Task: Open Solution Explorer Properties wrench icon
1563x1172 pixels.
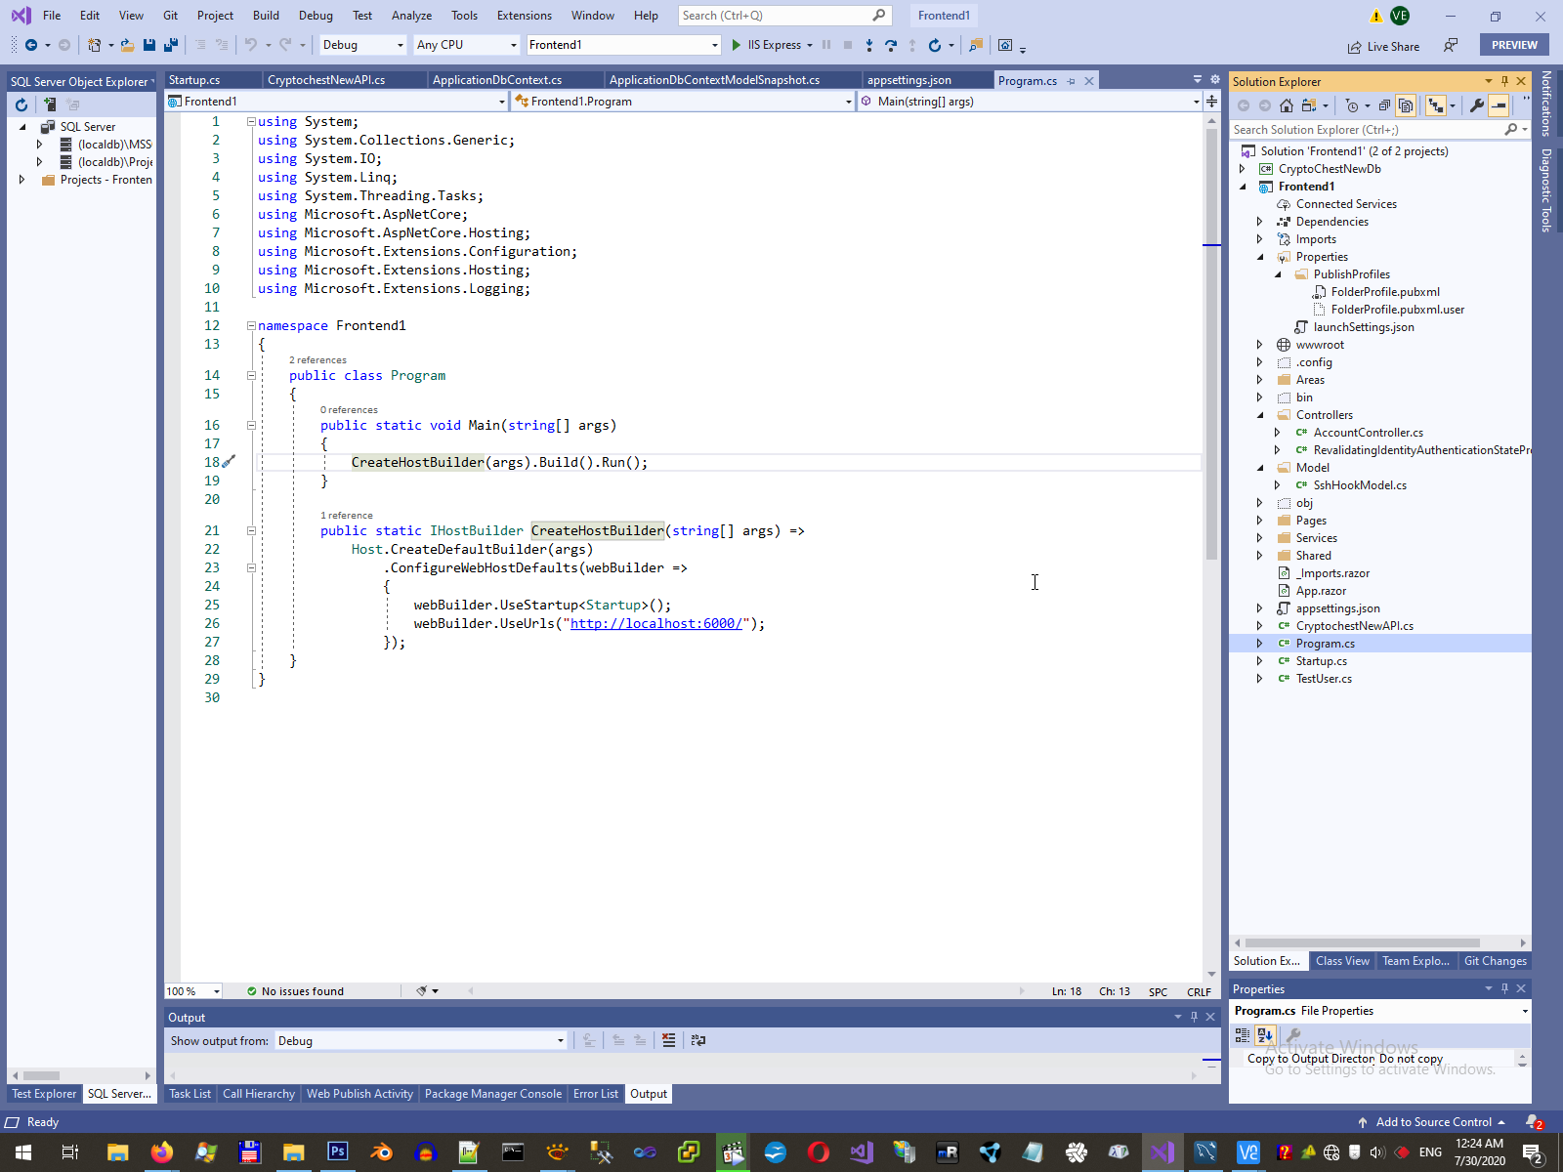Action: 1477,105
